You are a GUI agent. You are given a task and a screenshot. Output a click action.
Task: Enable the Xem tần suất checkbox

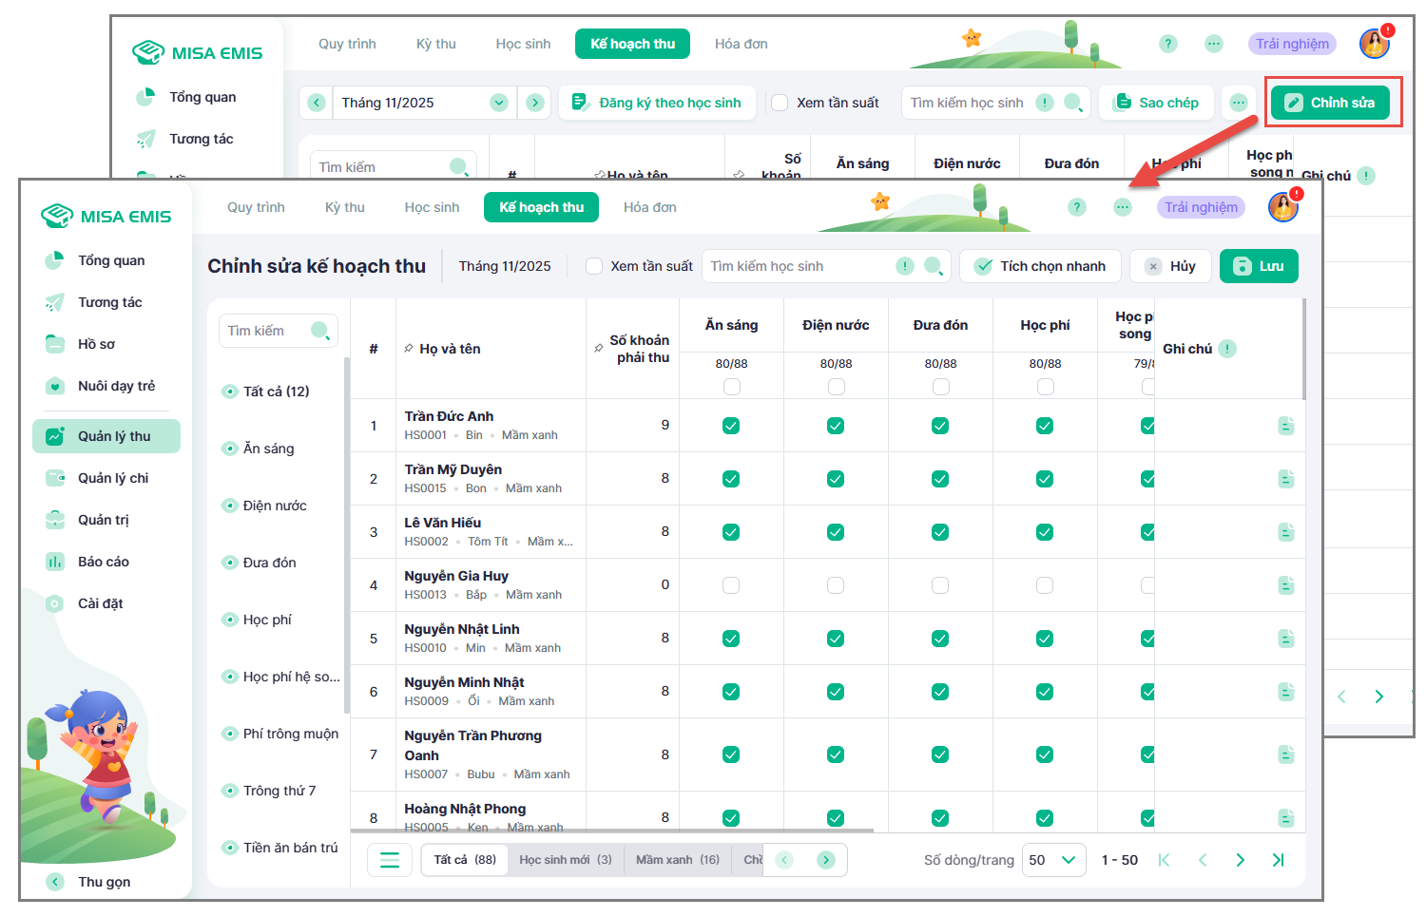(x=594, y=266)
